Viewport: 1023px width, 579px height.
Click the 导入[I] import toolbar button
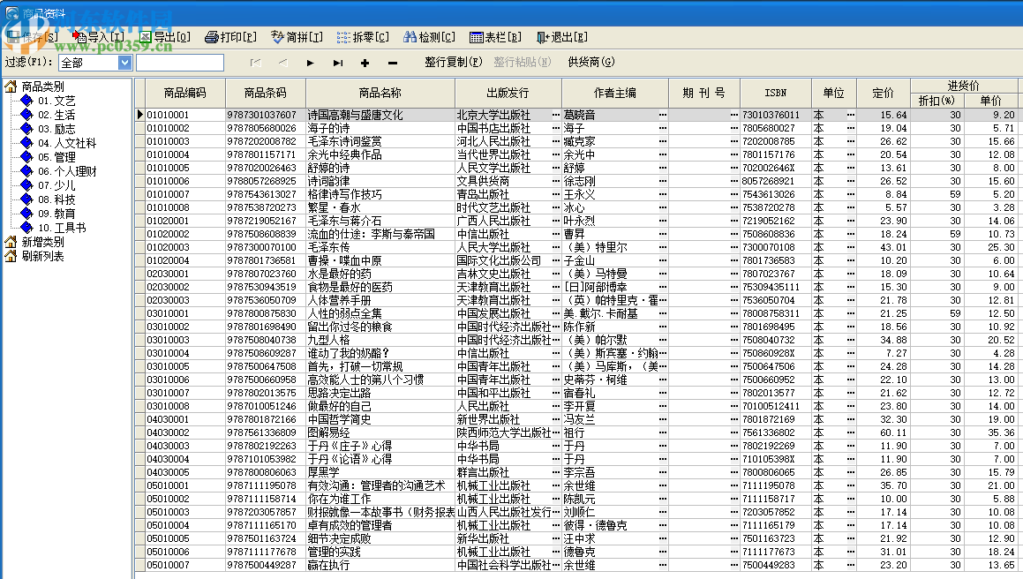(99, 37)
